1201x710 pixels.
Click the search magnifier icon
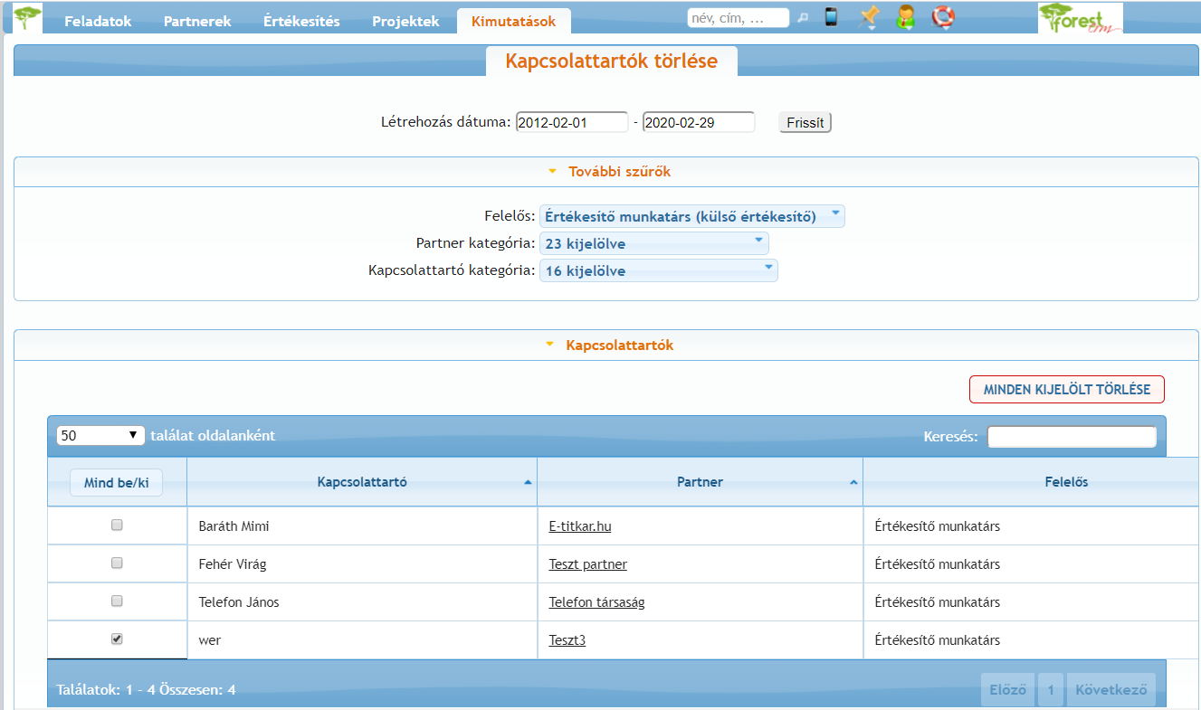tap(803, 18)
